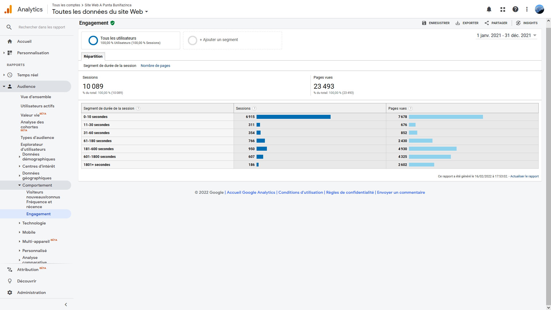Click the green verified shield next to Engagement

pos(112,23)
